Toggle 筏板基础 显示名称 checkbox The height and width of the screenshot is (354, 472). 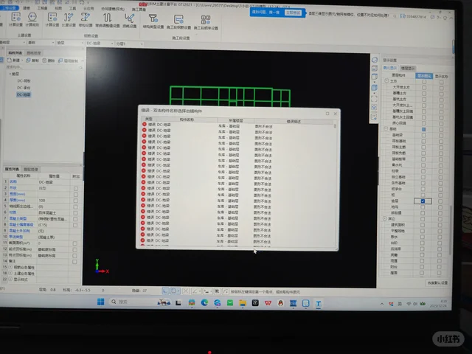click(441, 142)
